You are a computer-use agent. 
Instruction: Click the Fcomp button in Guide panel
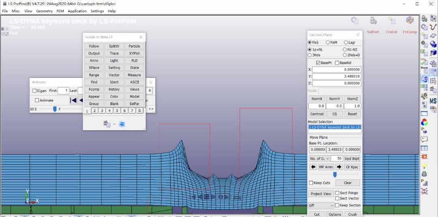click(94, 89)
